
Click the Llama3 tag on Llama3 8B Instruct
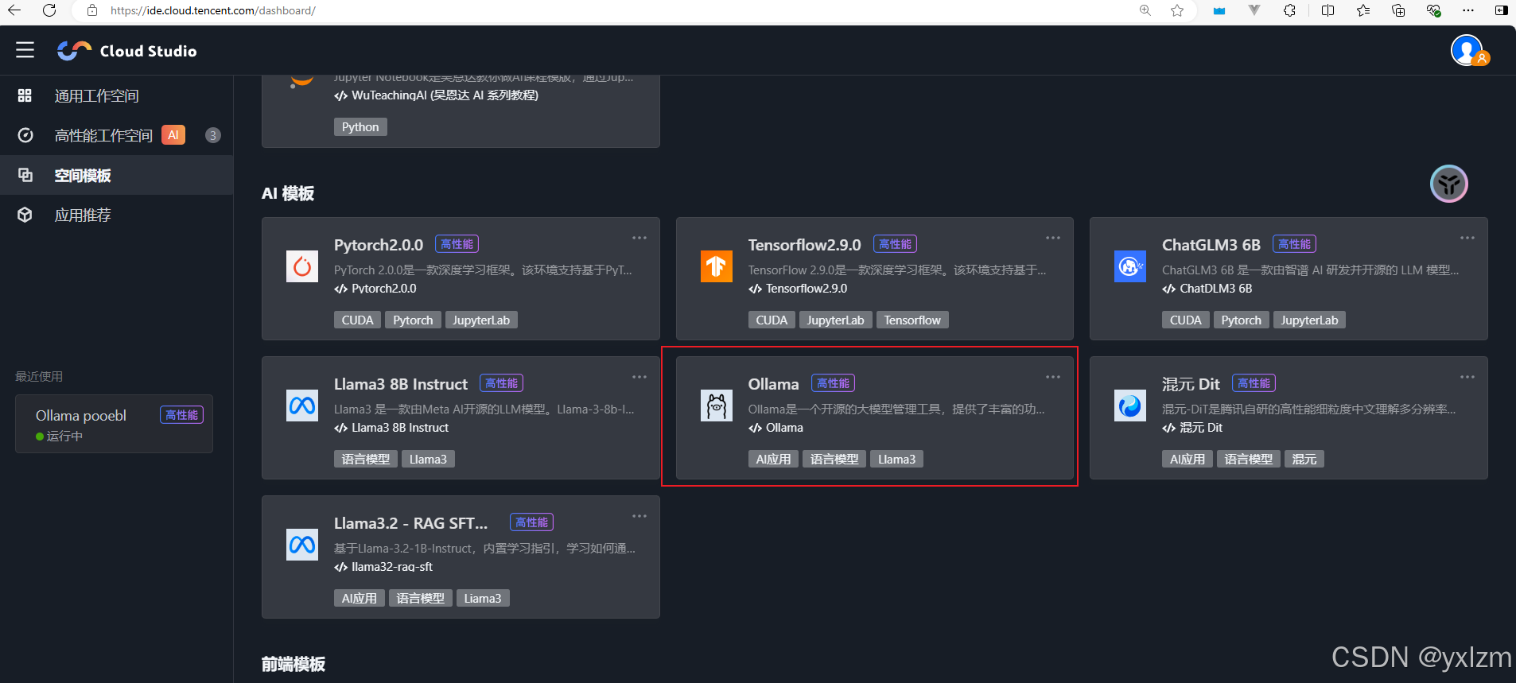[428, 459]
